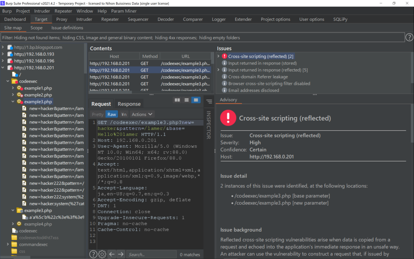
Task: Open Issue definitions sub-tab
Action: tap(67, 28)
